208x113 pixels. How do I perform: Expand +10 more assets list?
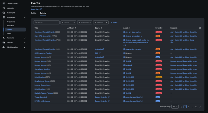125,45
